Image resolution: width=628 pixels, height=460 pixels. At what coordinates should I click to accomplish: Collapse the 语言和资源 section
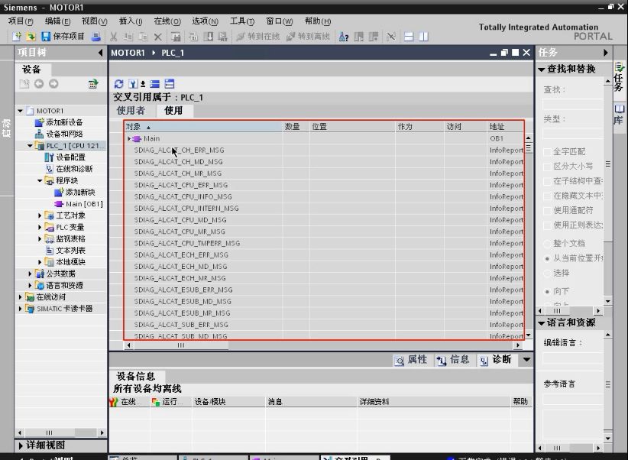point(542,323)
